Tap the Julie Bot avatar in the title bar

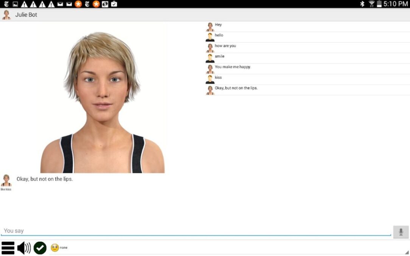6,14
